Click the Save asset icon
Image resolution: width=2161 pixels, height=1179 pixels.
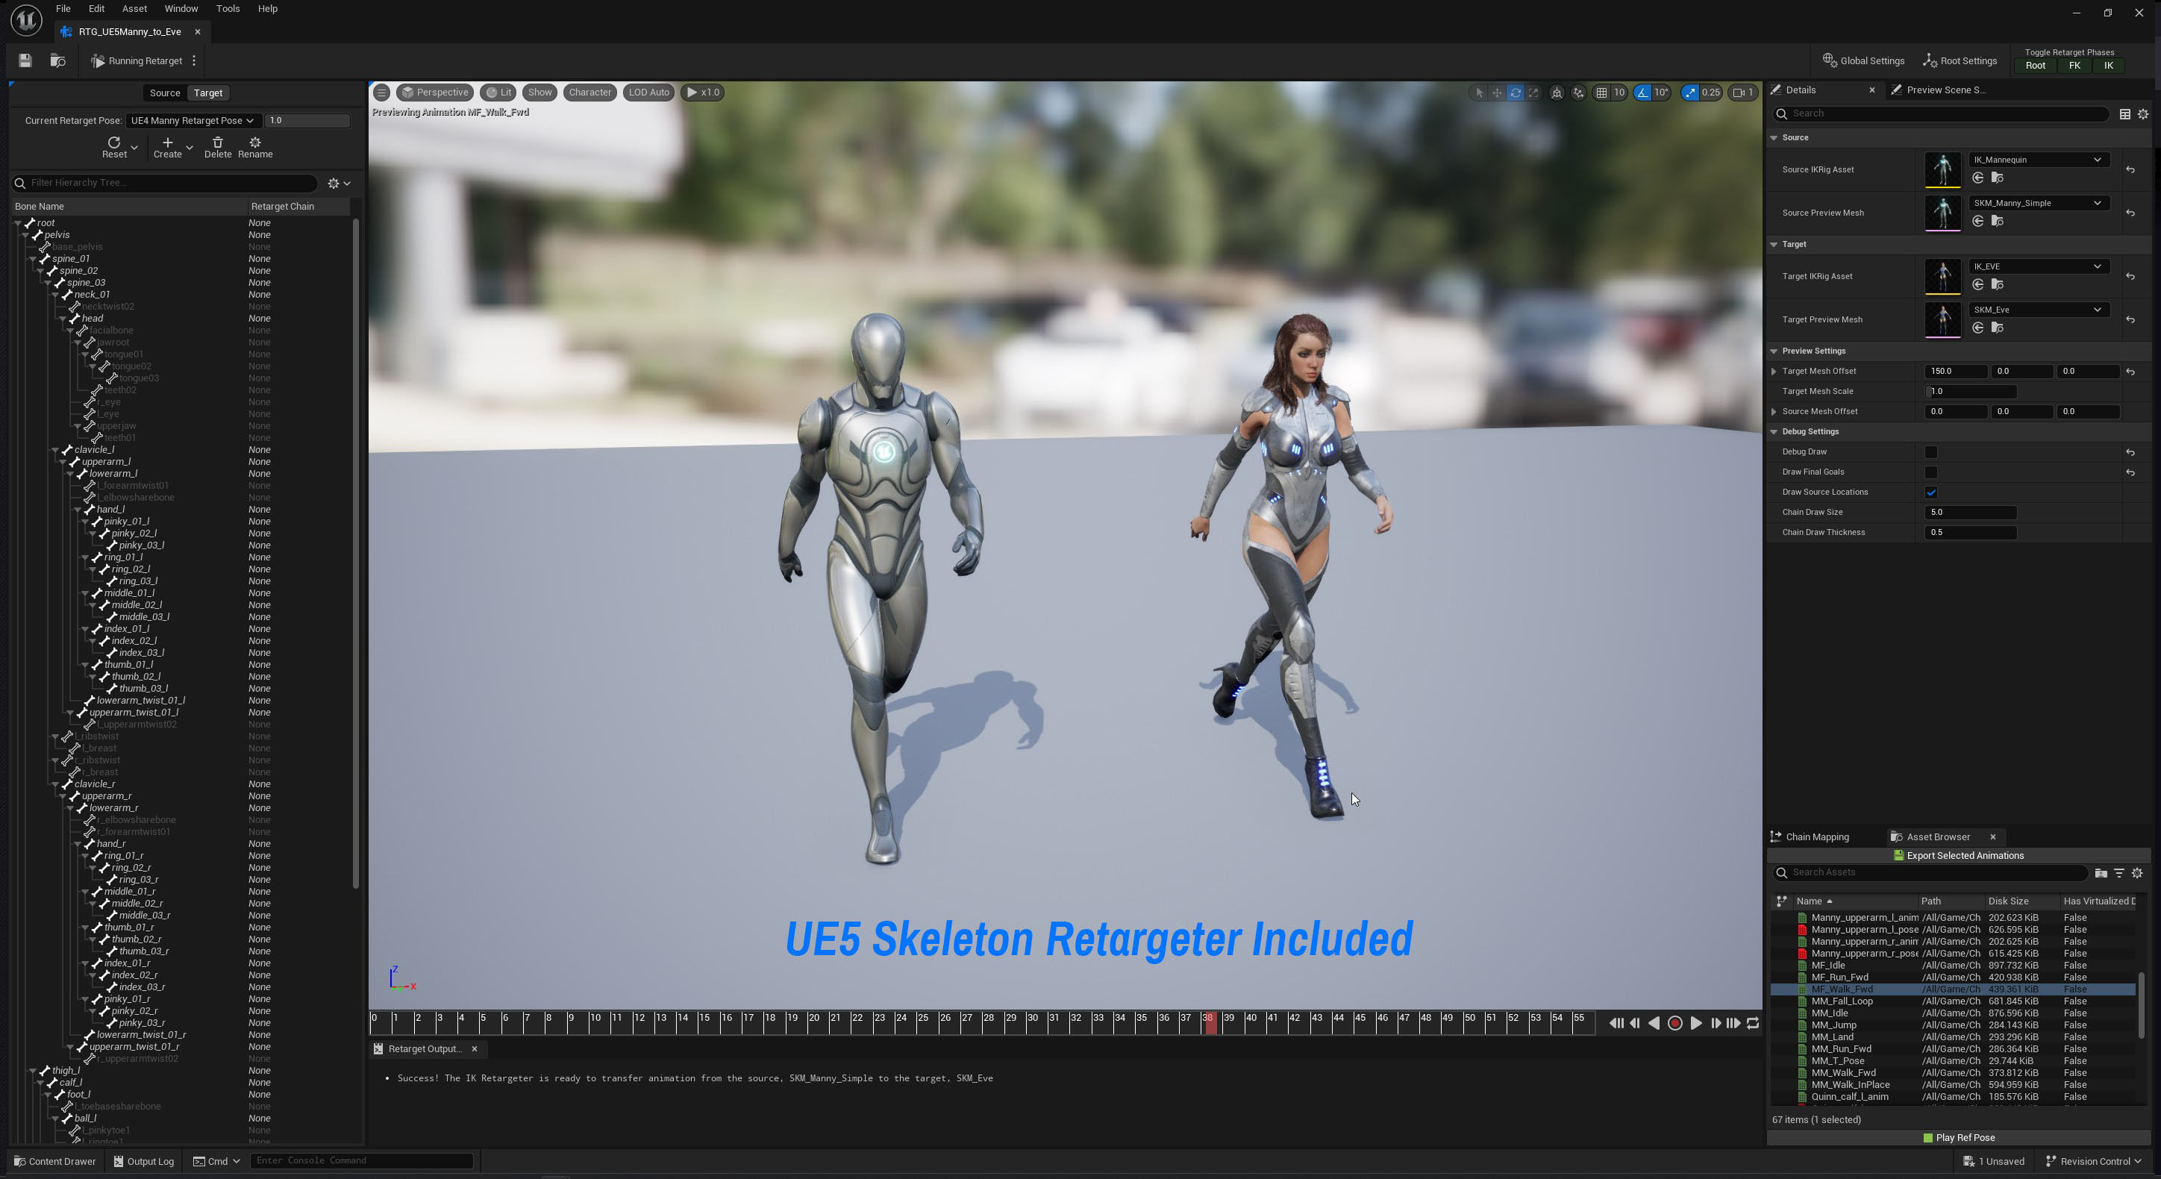25,60
